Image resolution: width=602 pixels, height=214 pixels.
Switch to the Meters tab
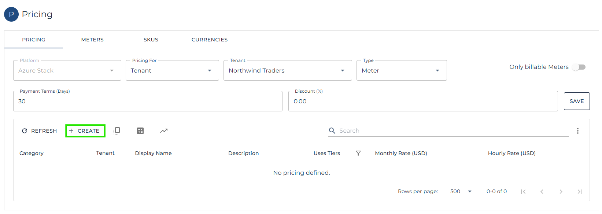pos(92,40)
